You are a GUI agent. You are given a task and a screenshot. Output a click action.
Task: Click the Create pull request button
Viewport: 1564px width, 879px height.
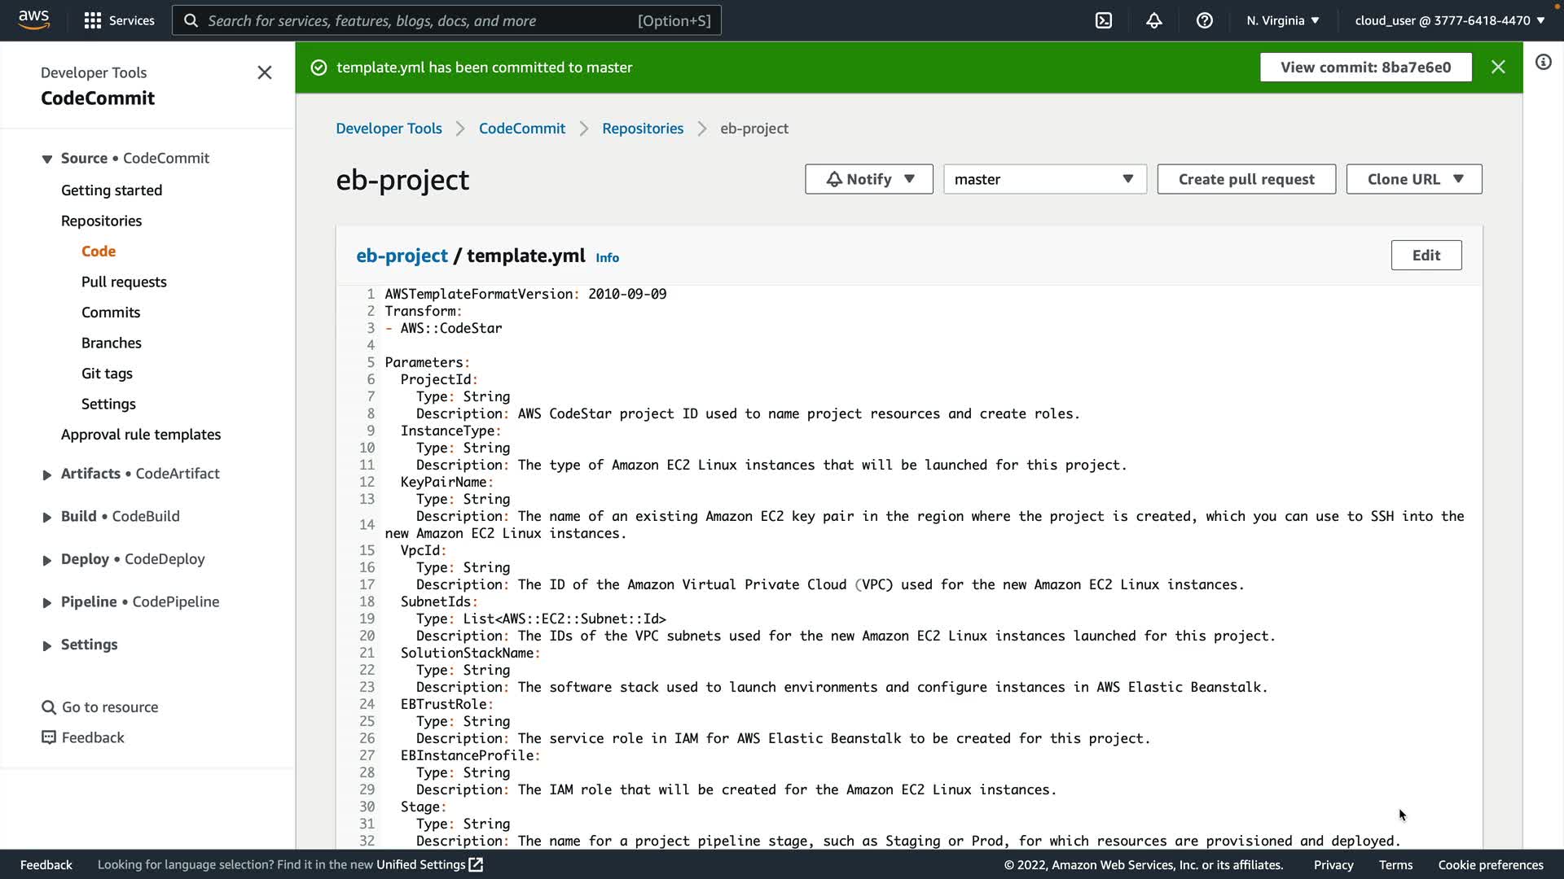(1246, 179)
